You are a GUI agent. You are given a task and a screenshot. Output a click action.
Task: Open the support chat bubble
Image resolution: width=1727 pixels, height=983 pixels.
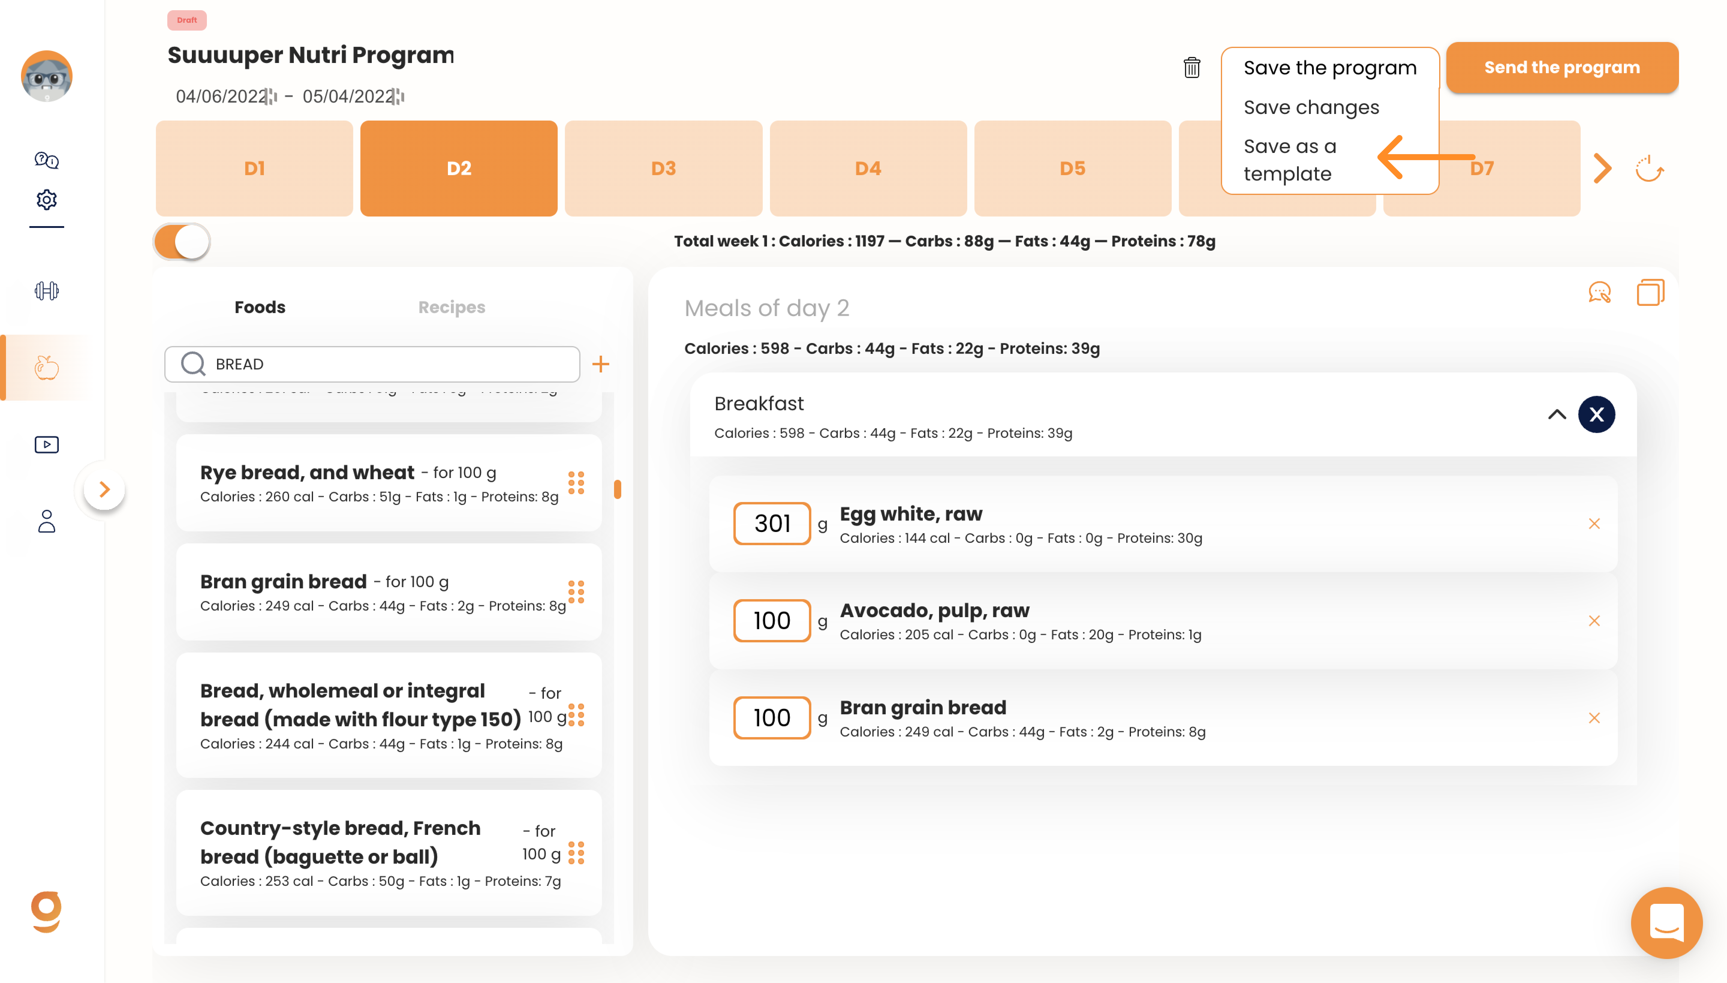[x=1666, y=922]
